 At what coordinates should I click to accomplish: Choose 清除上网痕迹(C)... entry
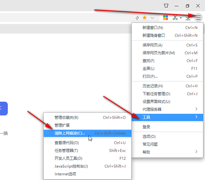tap(87, 133)
